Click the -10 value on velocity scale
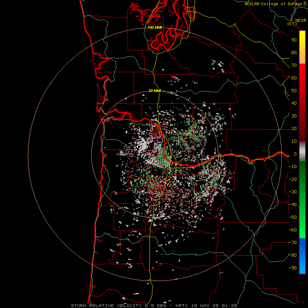Screen dimensions: 308x308 [293, 167]
